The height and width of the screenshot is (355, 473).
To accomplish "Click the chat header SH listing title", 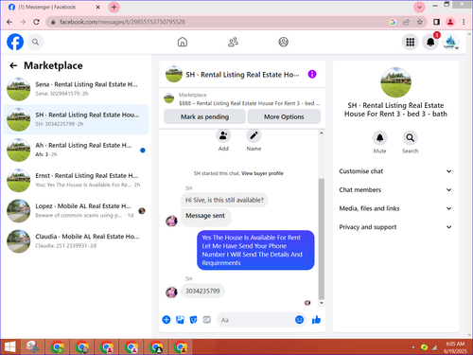I will [242, 75].
